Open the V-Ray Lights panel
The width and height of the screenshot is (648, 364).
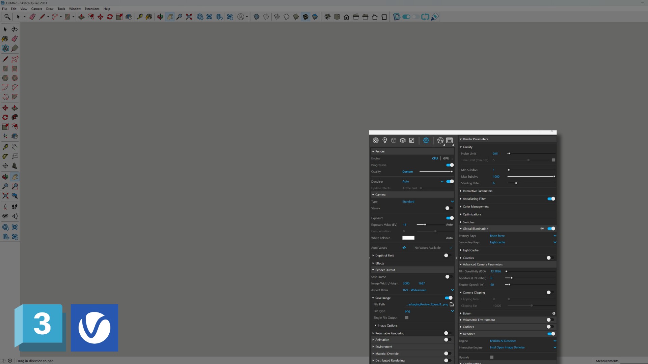(385, 140)
